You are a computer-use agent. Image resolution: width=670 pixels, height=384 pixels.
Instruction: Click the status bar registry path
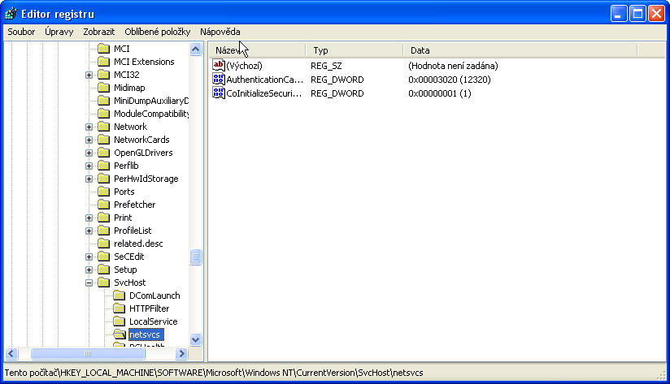coord(214,373)
